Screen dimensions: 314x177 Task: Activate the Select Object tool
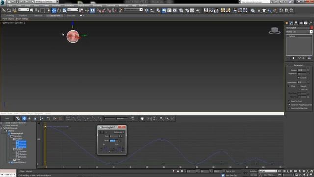tap(32, 10)
